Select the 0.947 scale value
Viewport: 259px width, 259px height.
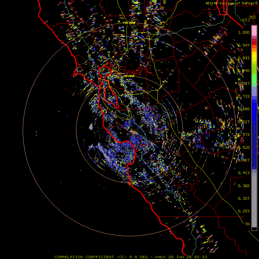point(244,45)
